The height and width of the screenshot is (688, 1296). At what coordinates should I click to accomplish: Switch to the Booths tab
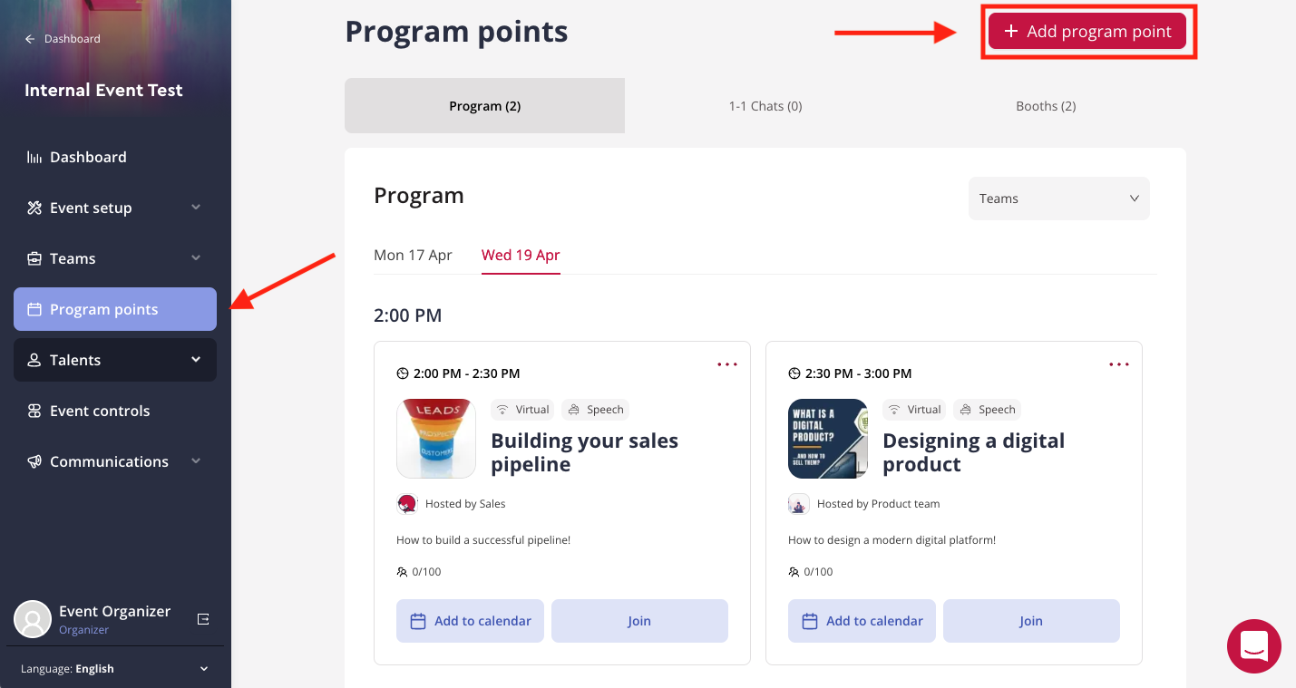[x=1046, y=106]
